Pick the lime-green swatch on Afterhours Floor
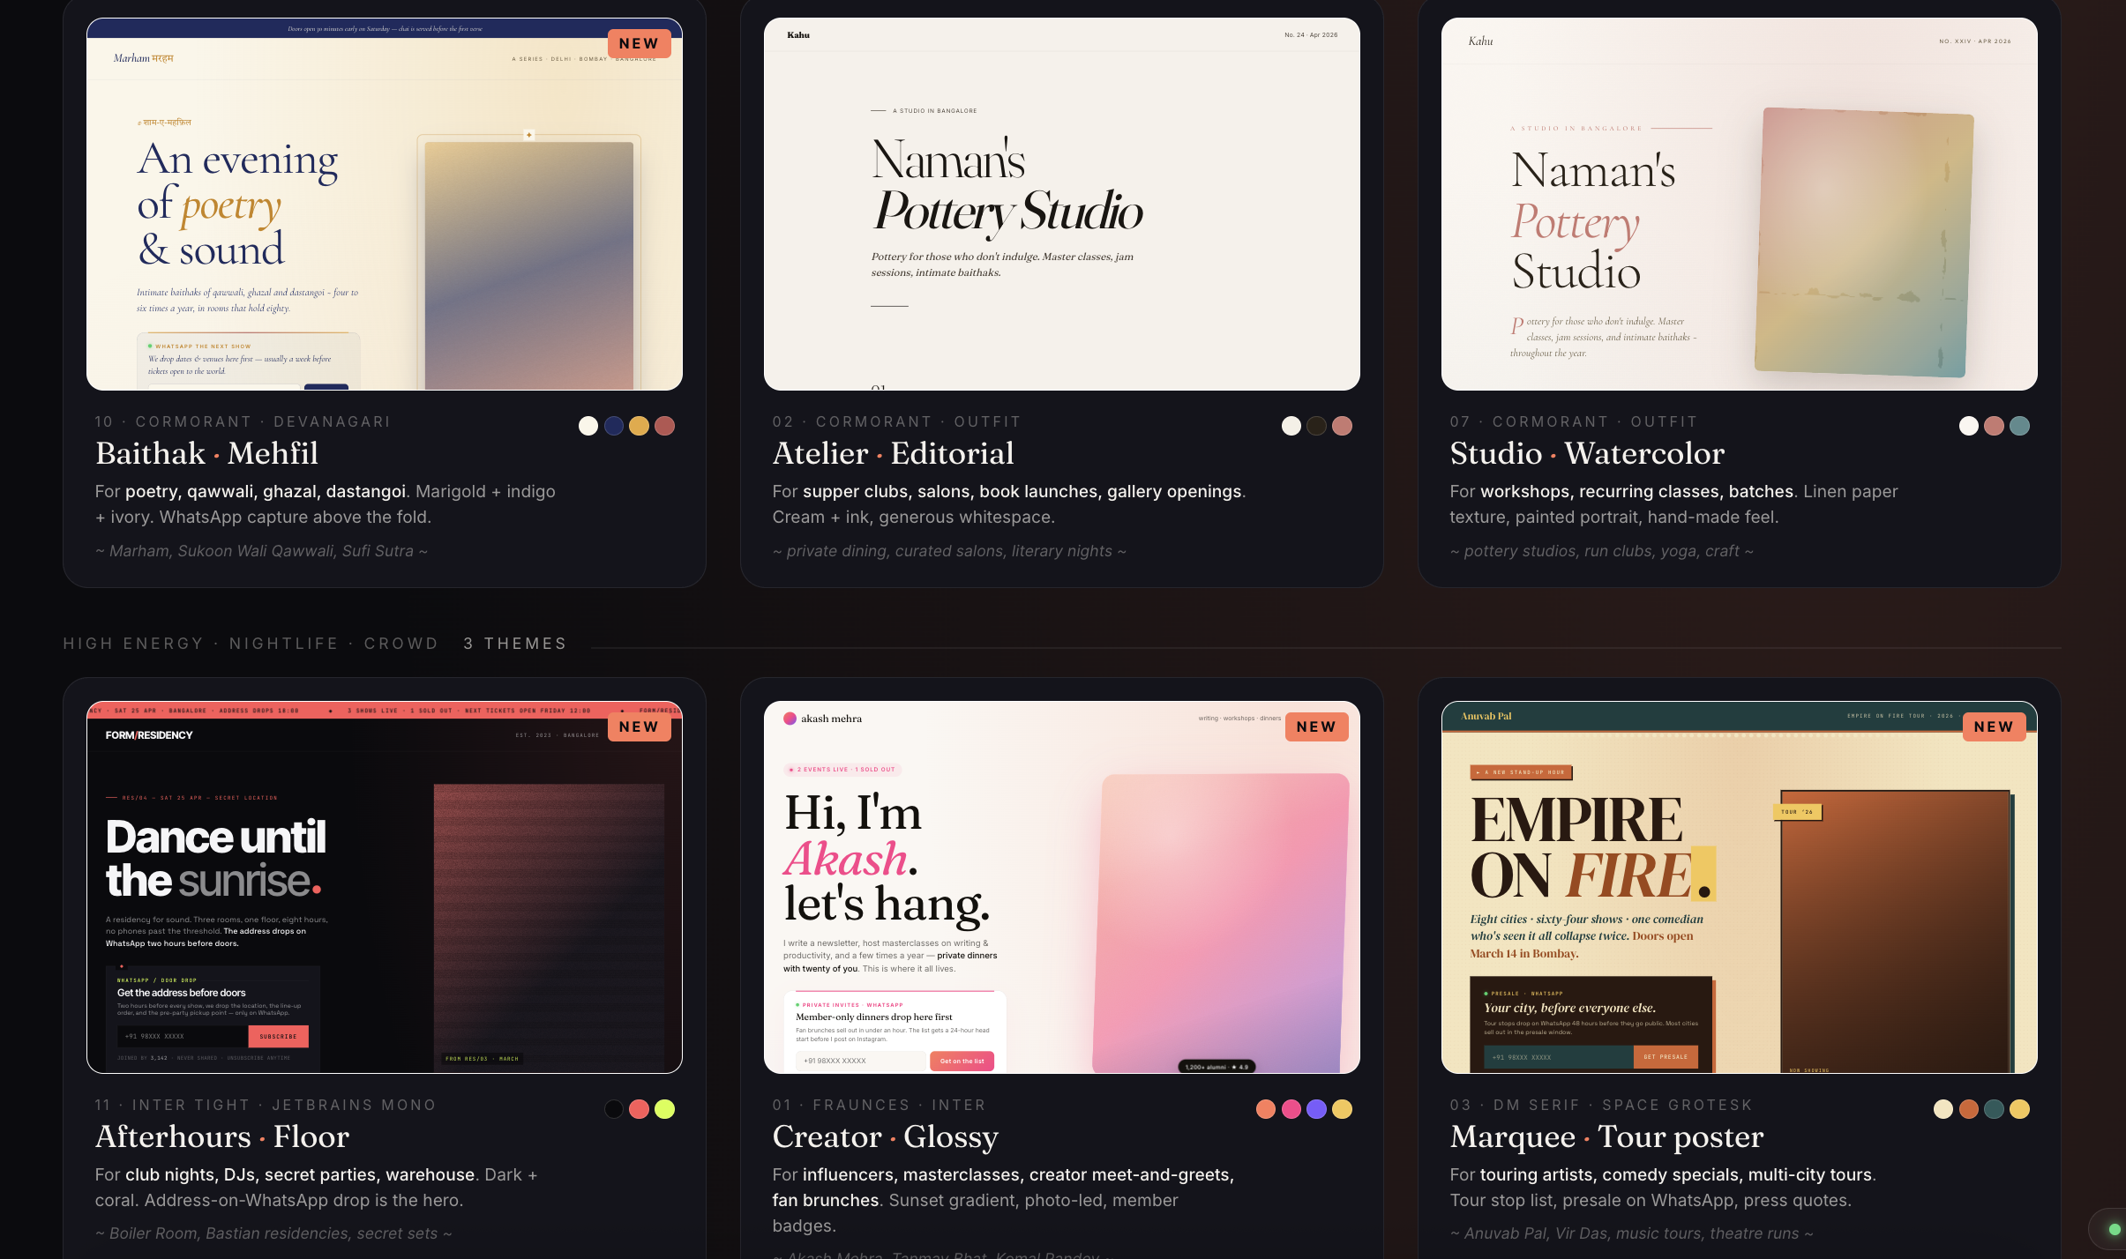The width and height of the screenshot is (2126, 1259). pyautogui.click(x=665, y=1109)
